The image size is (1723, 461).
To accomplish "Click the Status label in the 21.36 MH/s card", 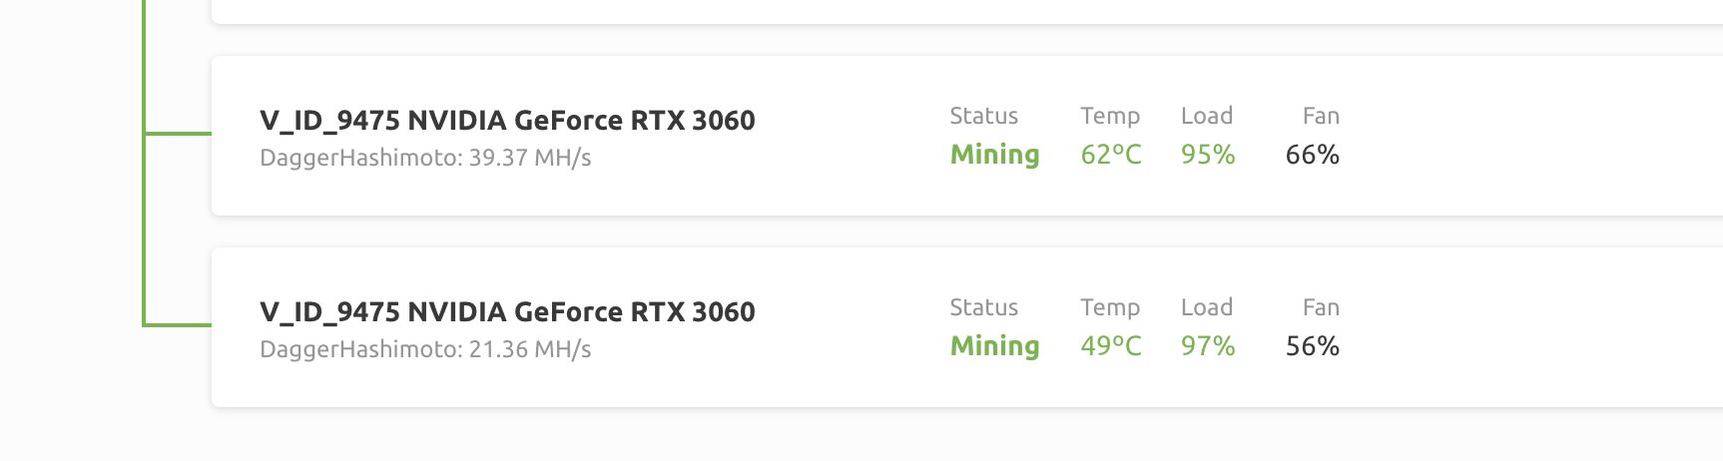I will coord(984,307).
